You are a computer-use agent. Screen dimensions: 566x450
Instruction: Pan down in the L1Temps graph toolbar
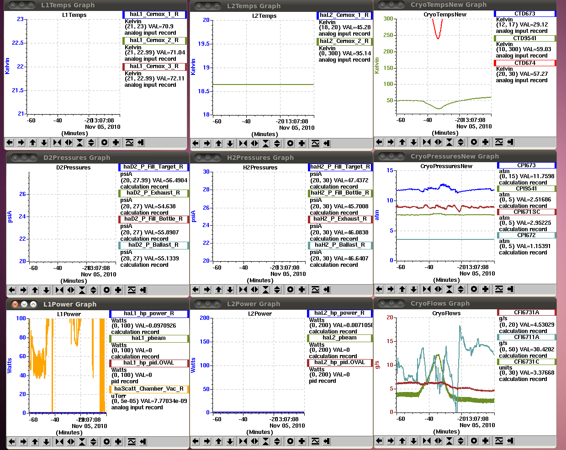pos(44,143)
